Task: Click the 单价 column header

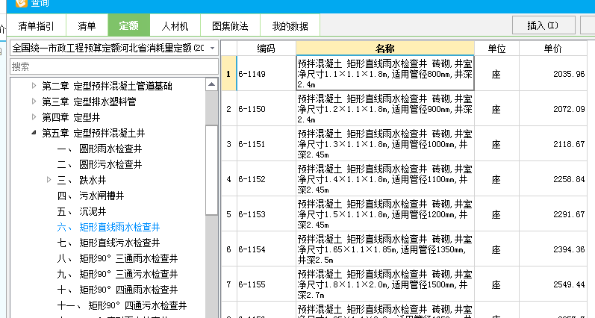Action: 552,49
